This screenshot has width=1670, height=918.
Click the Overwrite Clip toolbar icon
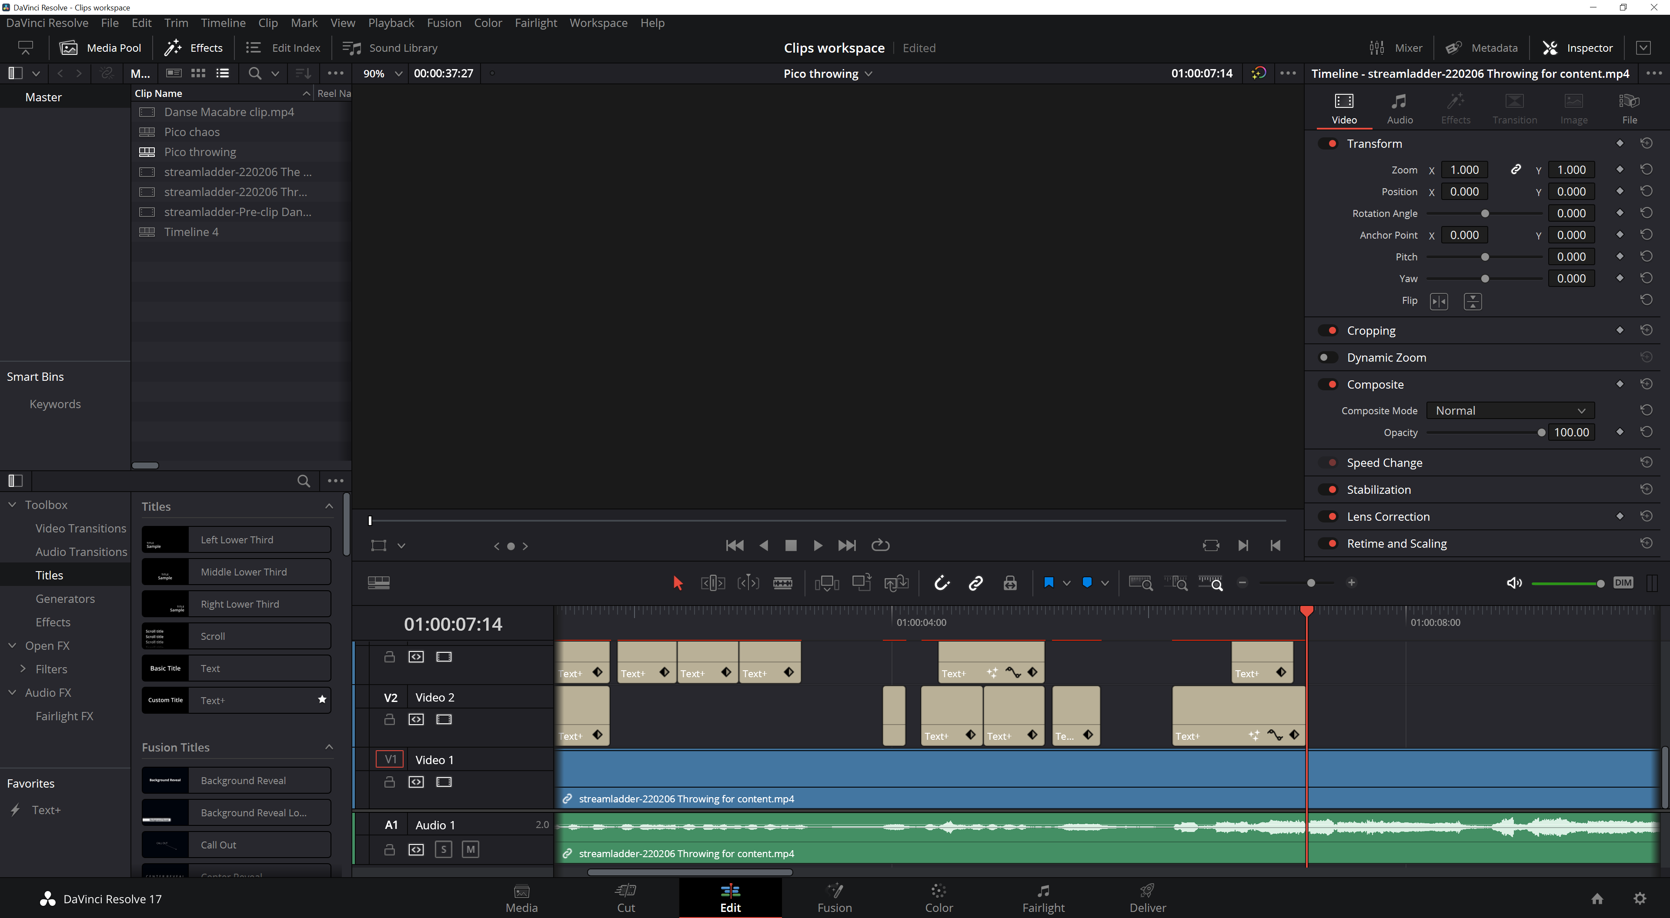[x=862, y=582]
